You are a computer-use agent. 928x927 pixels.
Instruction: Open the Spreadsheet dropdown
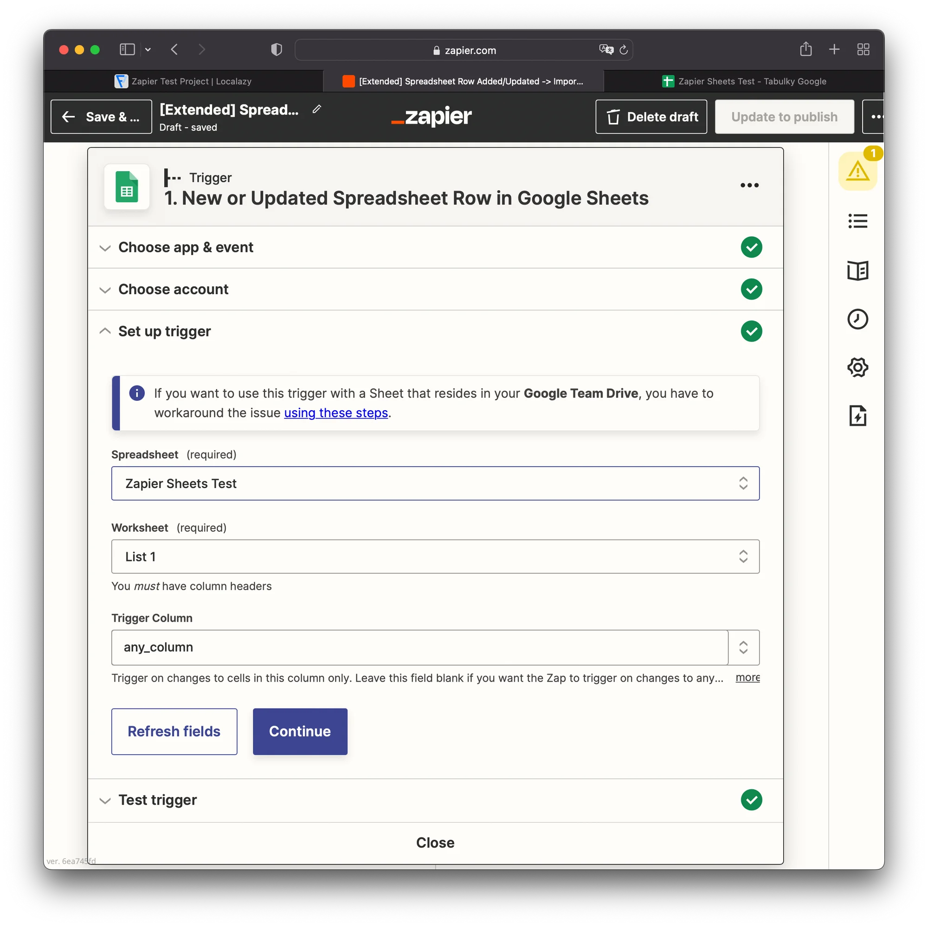click(435, 483)
